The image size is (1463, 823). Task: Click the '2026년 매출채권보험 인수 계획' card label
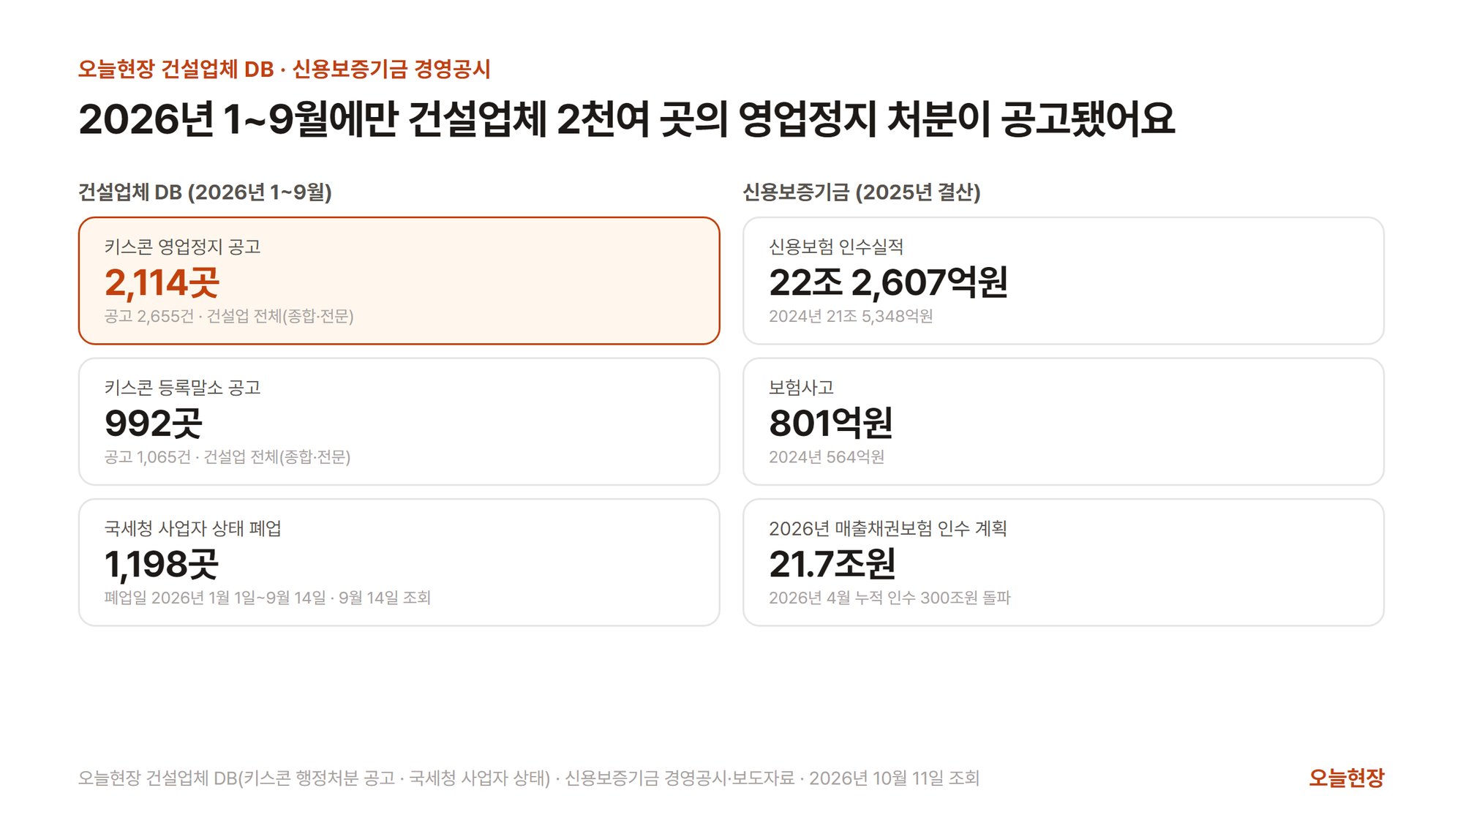(888, 528)
